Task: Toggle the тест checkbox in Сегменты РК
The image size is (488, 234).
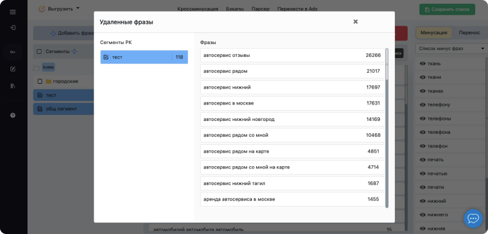Action: [x=106, y=57]
